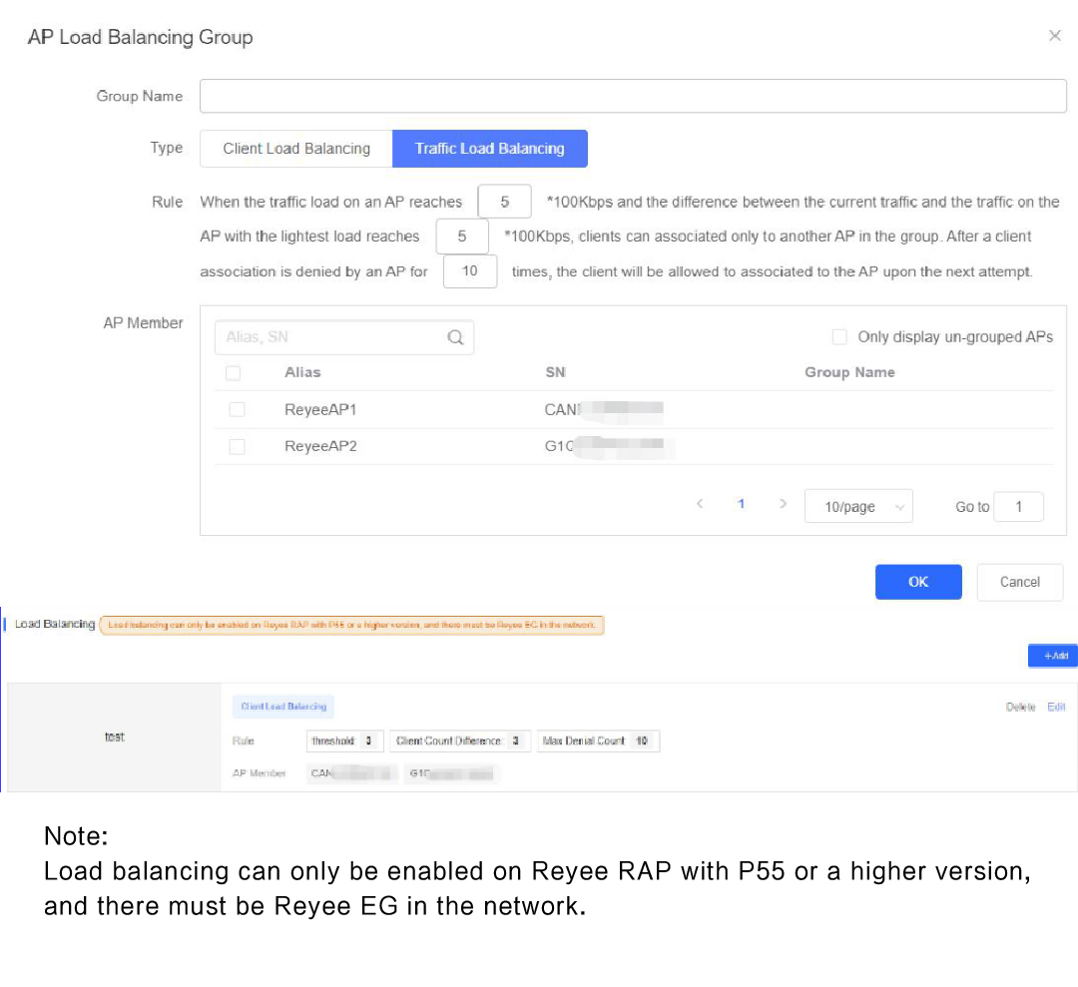This screenshot has width=1078, height=987.
Task: Close the AP Load Balancing Group dialog
Action: 1055,36
